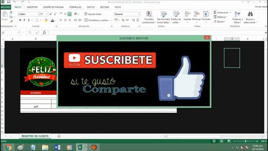
Task: Switch to the INSERTAR tab
Action: [32, 7]
